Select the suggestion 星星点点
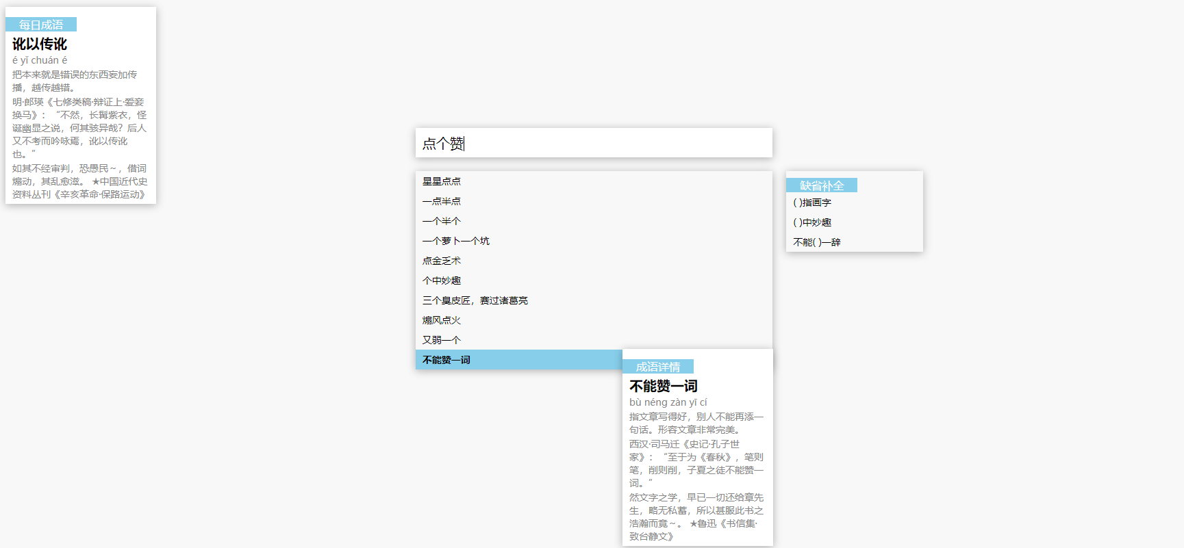 [x=594, y=181]
